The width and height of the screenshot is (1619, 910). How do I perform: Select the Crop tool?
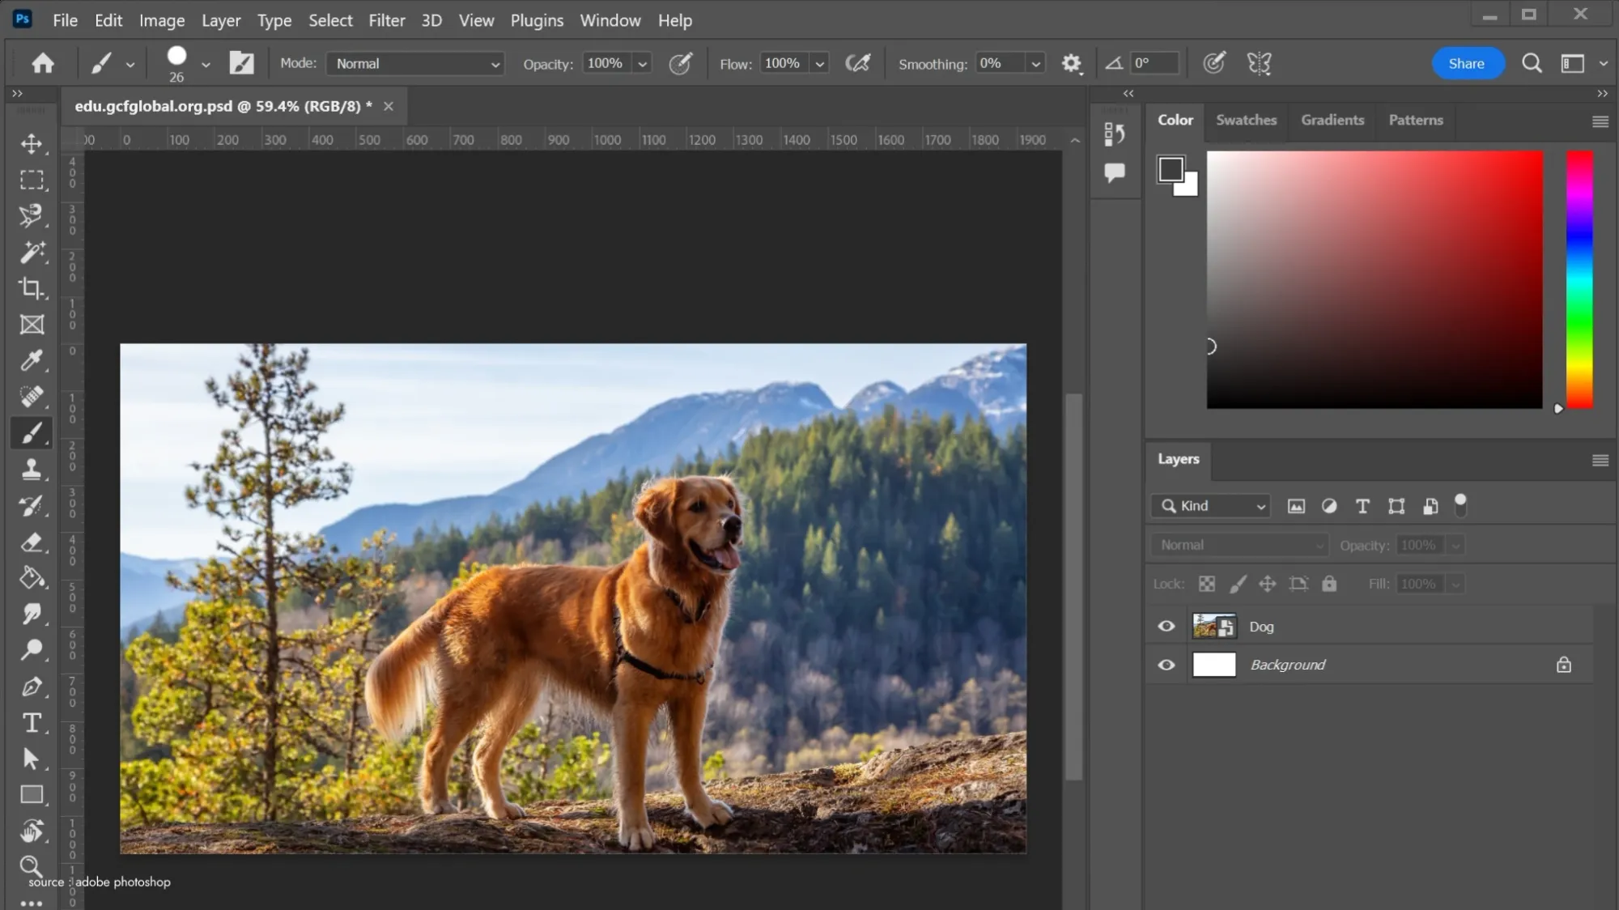coord(32,288)
